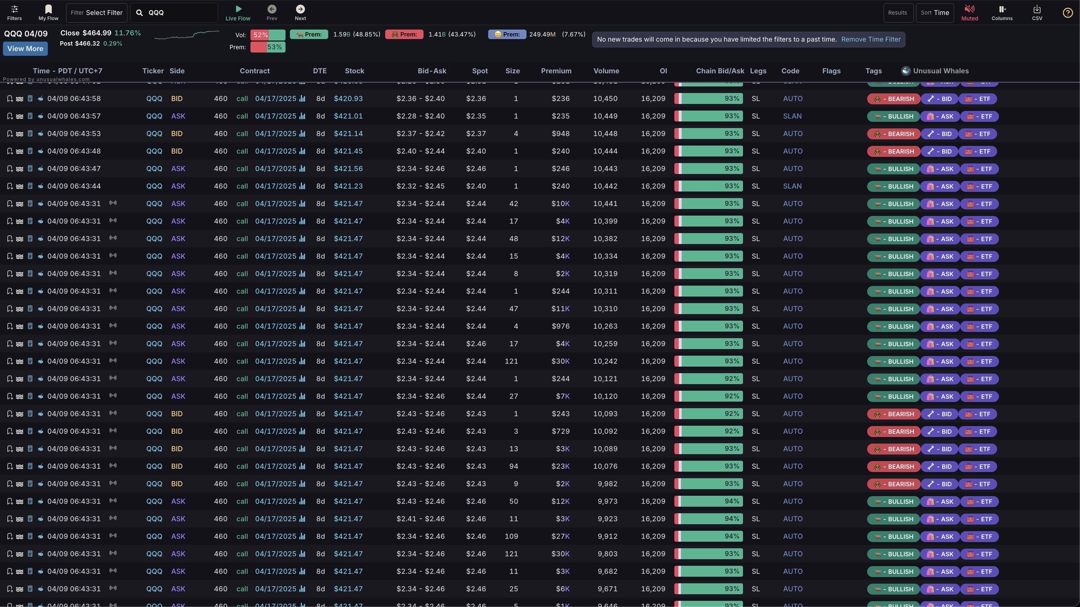Click sweep signal icon on volume 10,441 row
This screenshot has width=1080, height=607.
pyautogui.click(x=113, y=203)
